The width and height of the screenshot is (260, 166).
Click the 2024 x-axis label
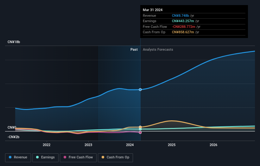coord(130,145)
